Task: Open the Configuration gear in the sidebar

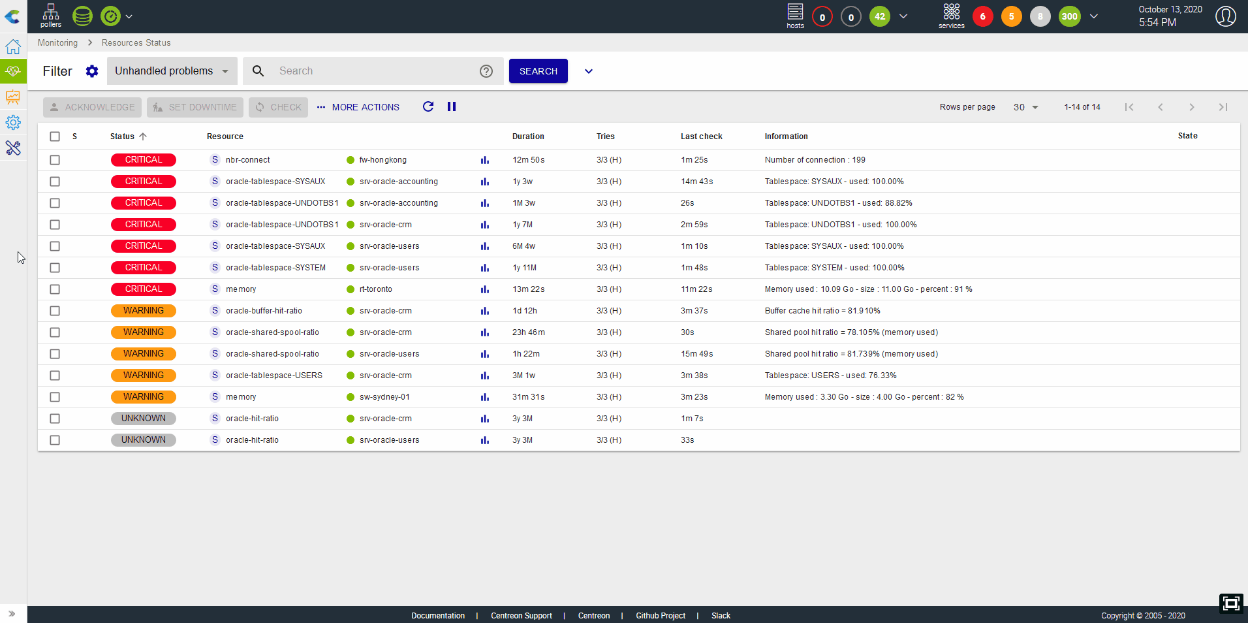Action: tap(13, 122)
